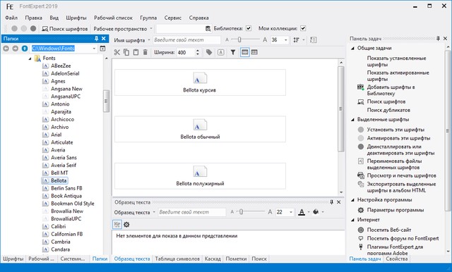This screenshot has height=272, width=452.
Task: Select Berlin Sans FB in folder tree
Action: coord(66,188)
